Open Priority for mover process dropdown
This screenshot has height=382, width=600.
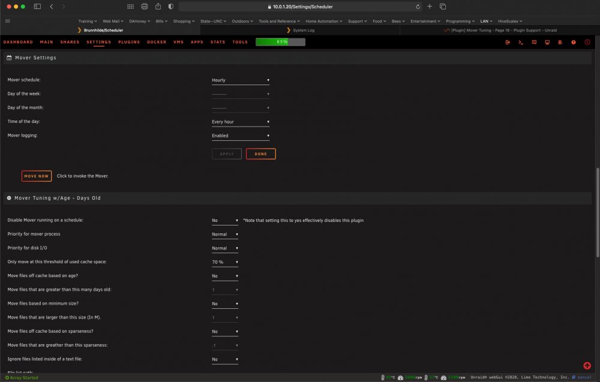pos(225,234)
